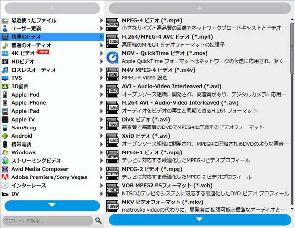Choose H.264/MPEG-4 AVC ビデオ (*.mp4)
295x228 pixels.
[x=198, y=41]
